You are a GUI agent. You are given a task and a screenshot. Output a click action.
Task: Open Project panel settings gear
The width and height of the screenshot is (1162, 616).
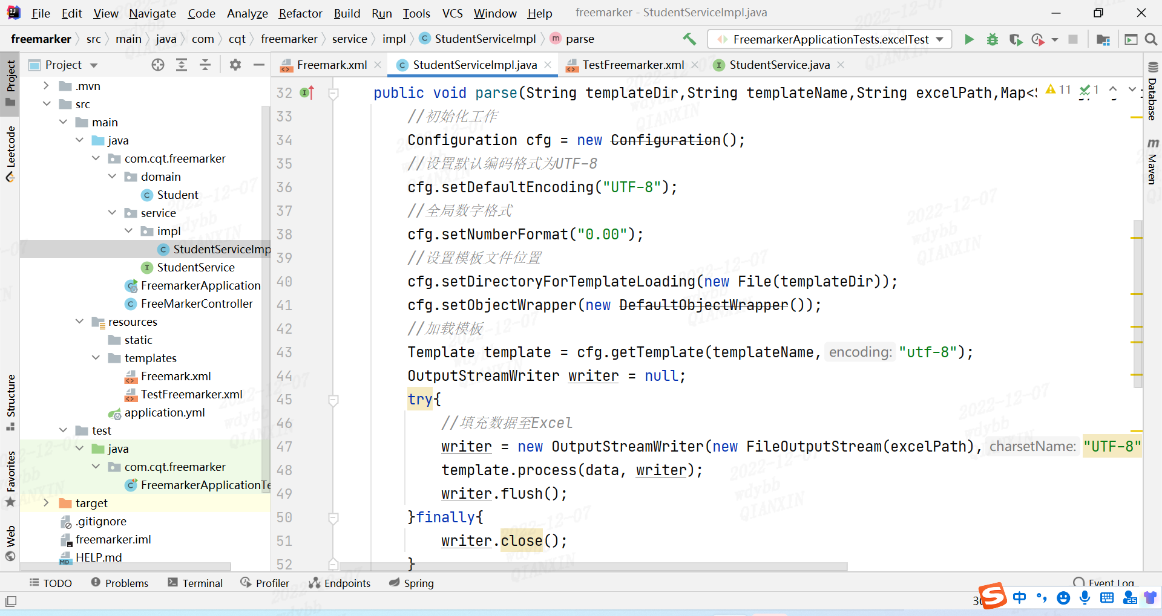tap(235, 65)
